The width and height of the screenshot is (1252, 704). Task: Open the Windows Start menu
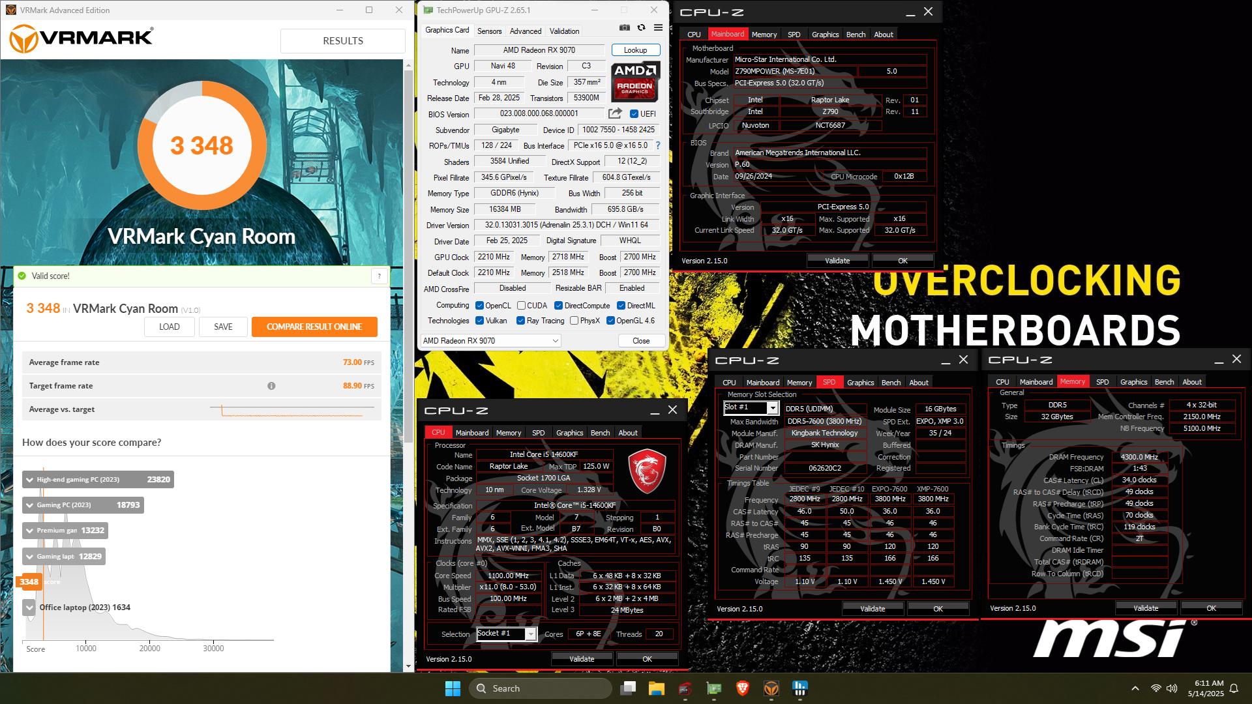point(453,688)
